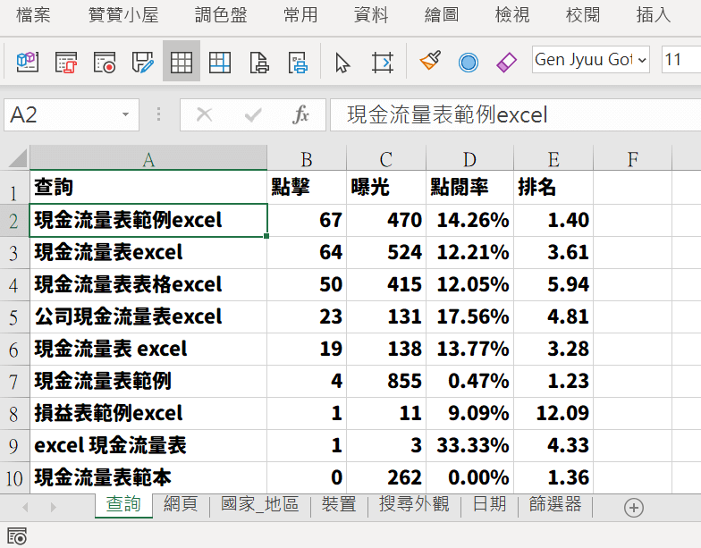Select row 10 header
The height and width of the screenshot is (548, 701).
(x=14, y=478)
